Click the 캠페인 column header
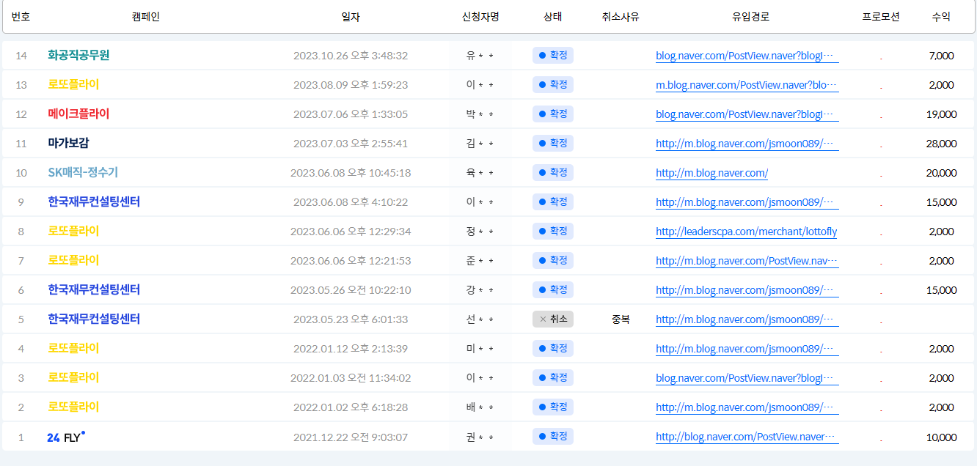This screenshot has width=977, height=466. 145,16
